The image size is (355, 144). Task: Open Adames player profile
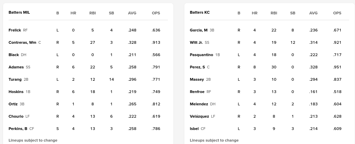click(16, 67)
